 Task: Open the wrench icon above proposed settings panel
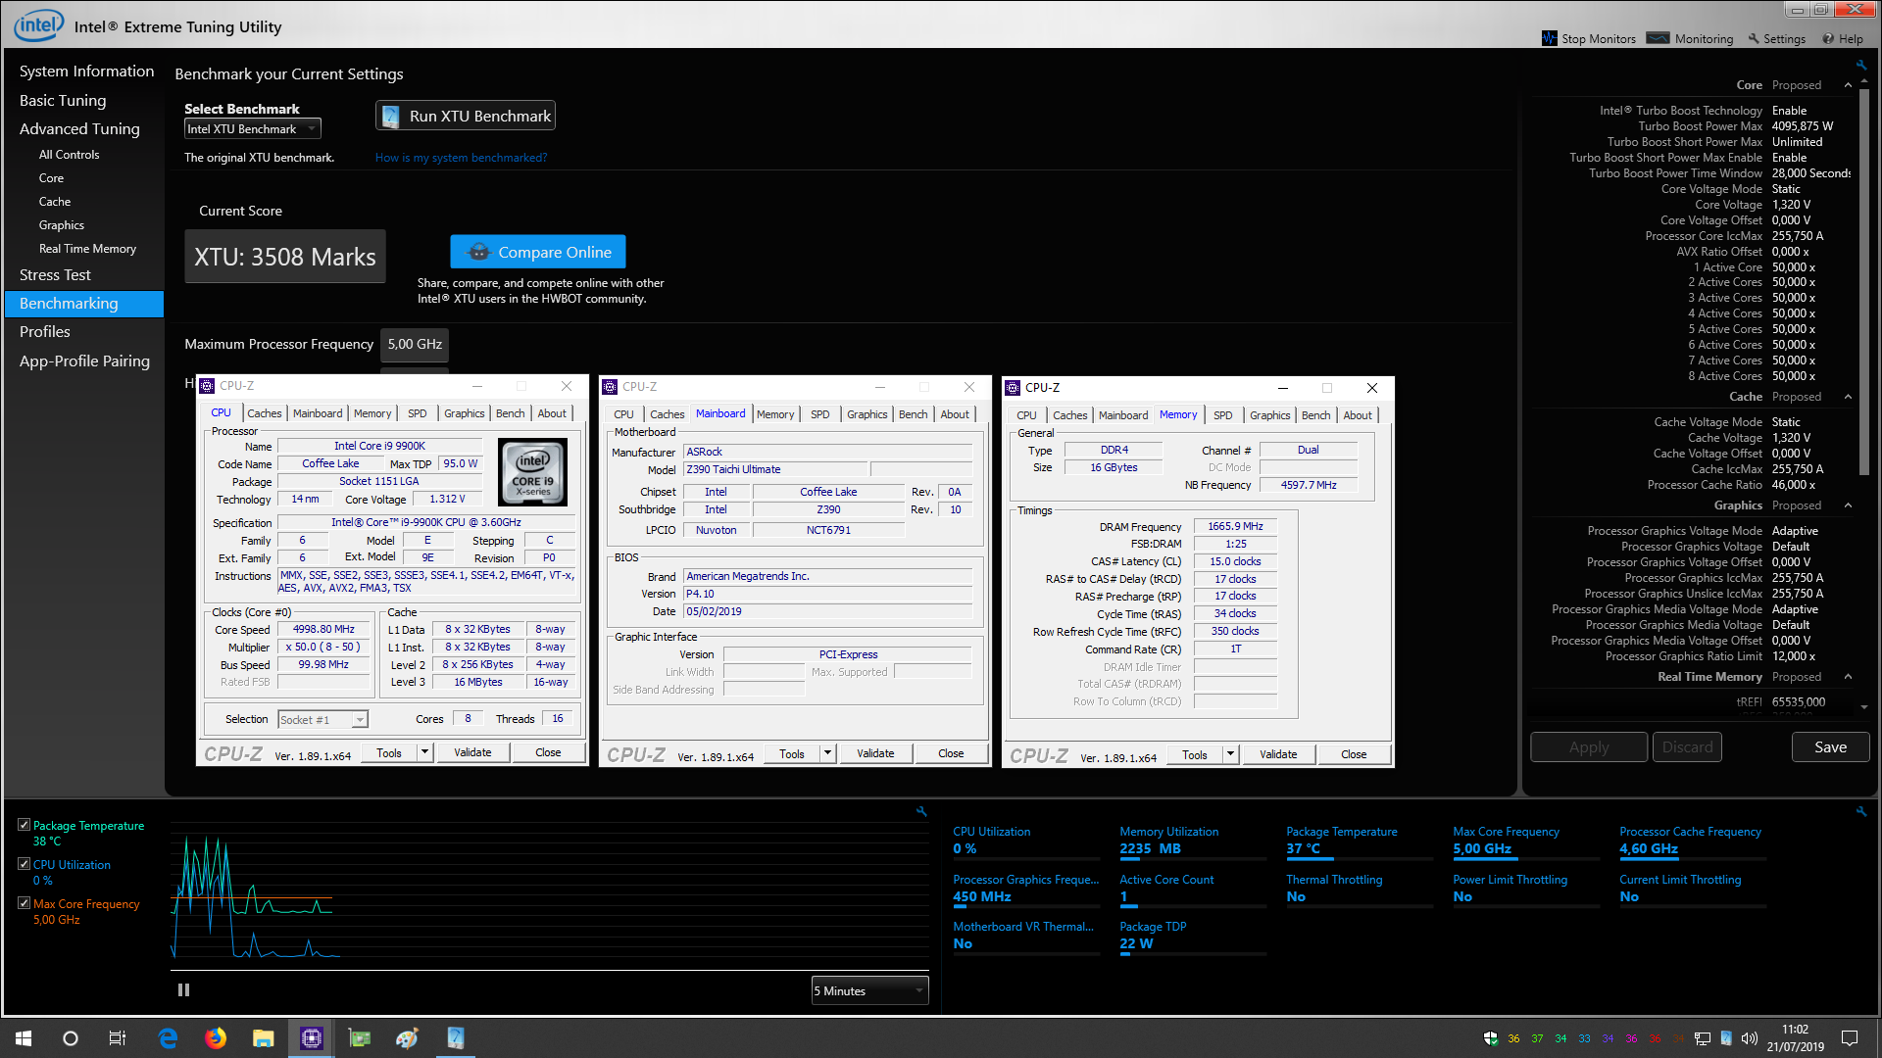[1860, 65]
